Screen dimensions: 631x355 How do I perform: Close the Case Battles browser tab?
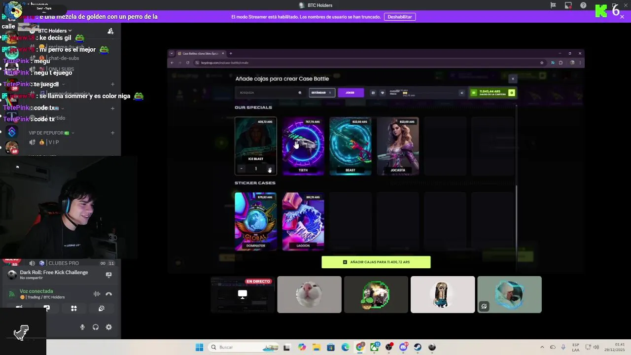point(223,53)
